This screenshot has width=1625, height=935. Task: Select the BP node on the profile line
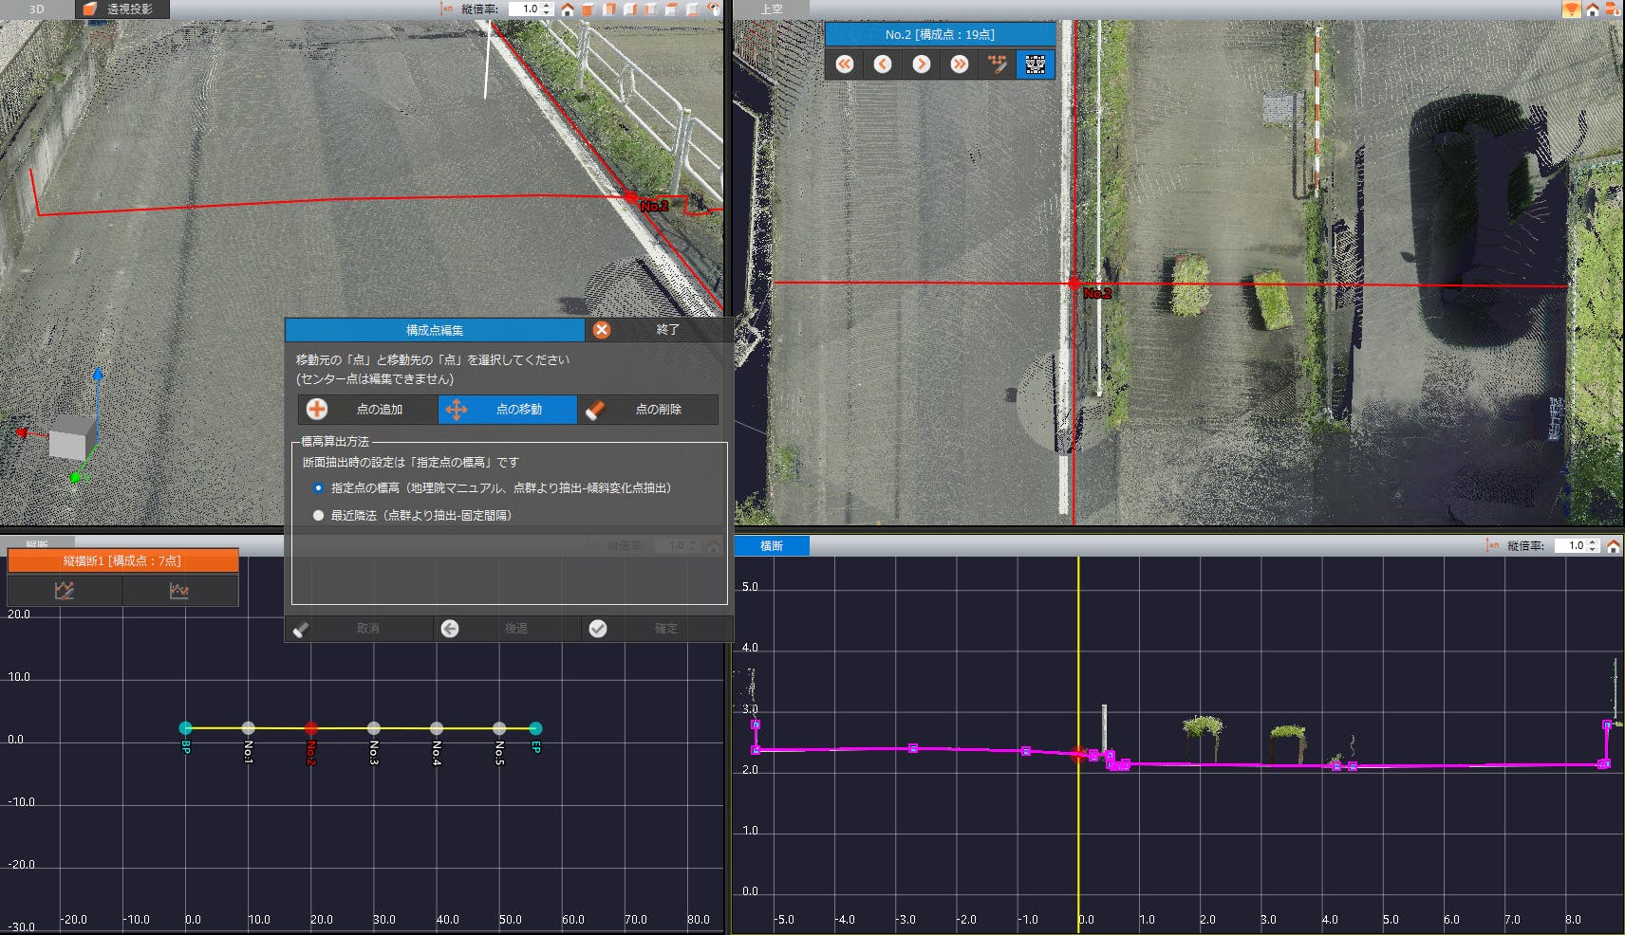(x=185, y=728)
